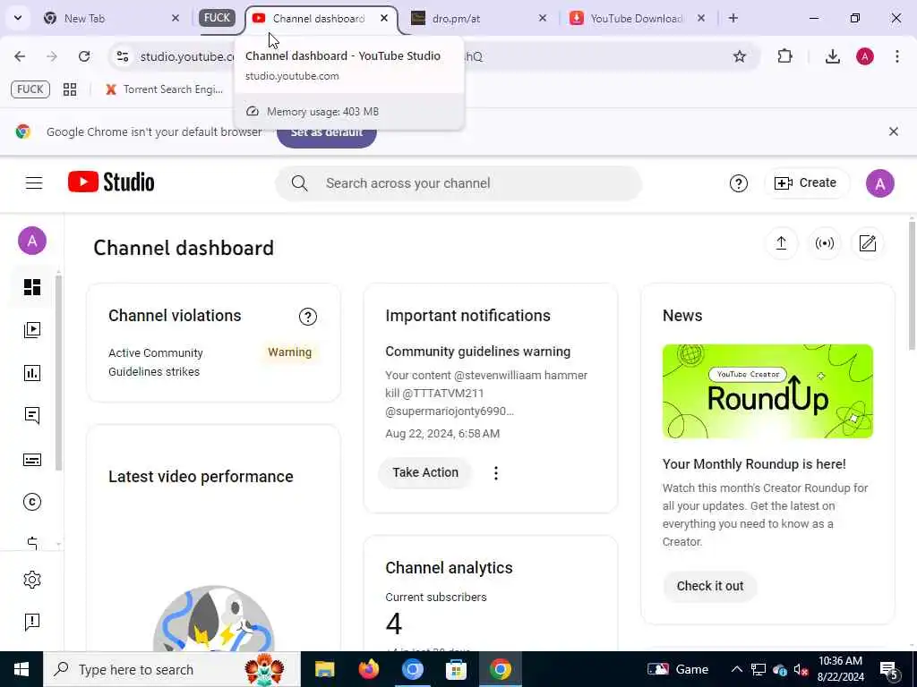The height and width of the screenshot is (687, 917).
Task: Click the Create button
Action: (806, 182)
